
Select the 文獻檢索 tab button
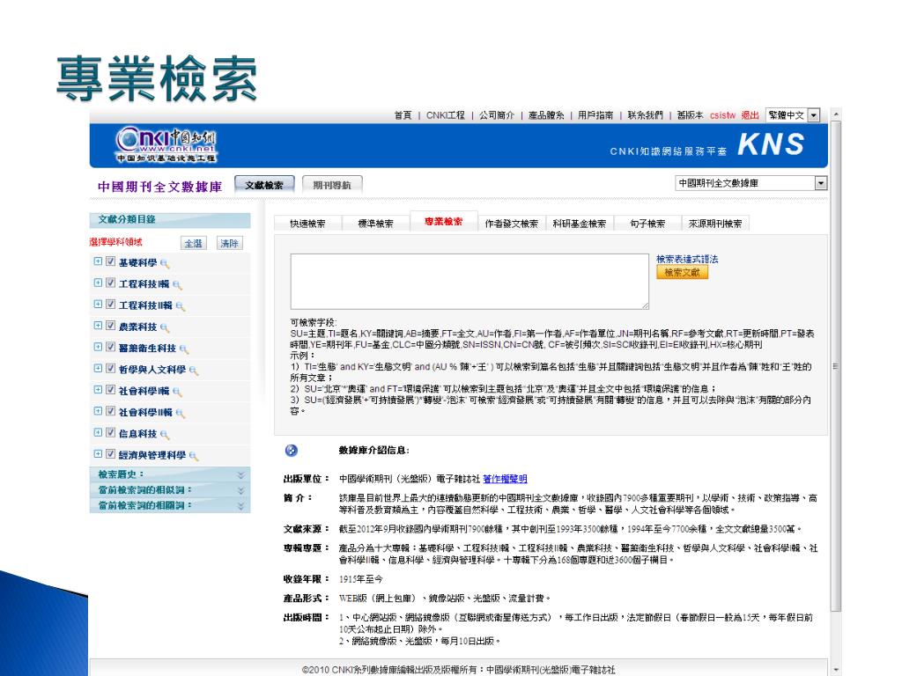[264, 185]
